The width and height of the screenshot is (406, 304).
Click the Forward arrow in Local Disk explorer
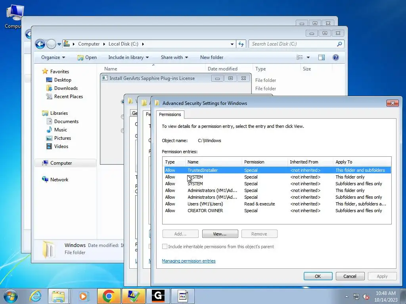tap(51, 44)
